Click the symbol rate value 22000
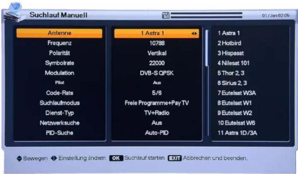This screenshot has width=298, height=174. 157,63
